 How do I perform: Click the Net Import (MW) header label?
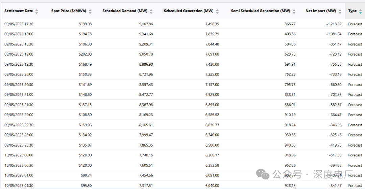[x=321, y=11]
